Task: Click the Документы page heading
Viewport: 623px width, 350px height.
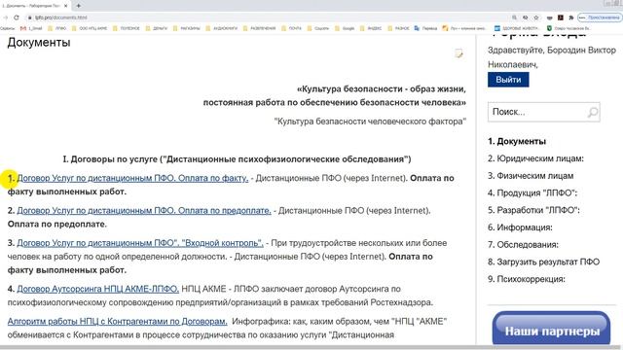Action: point(39,42)
